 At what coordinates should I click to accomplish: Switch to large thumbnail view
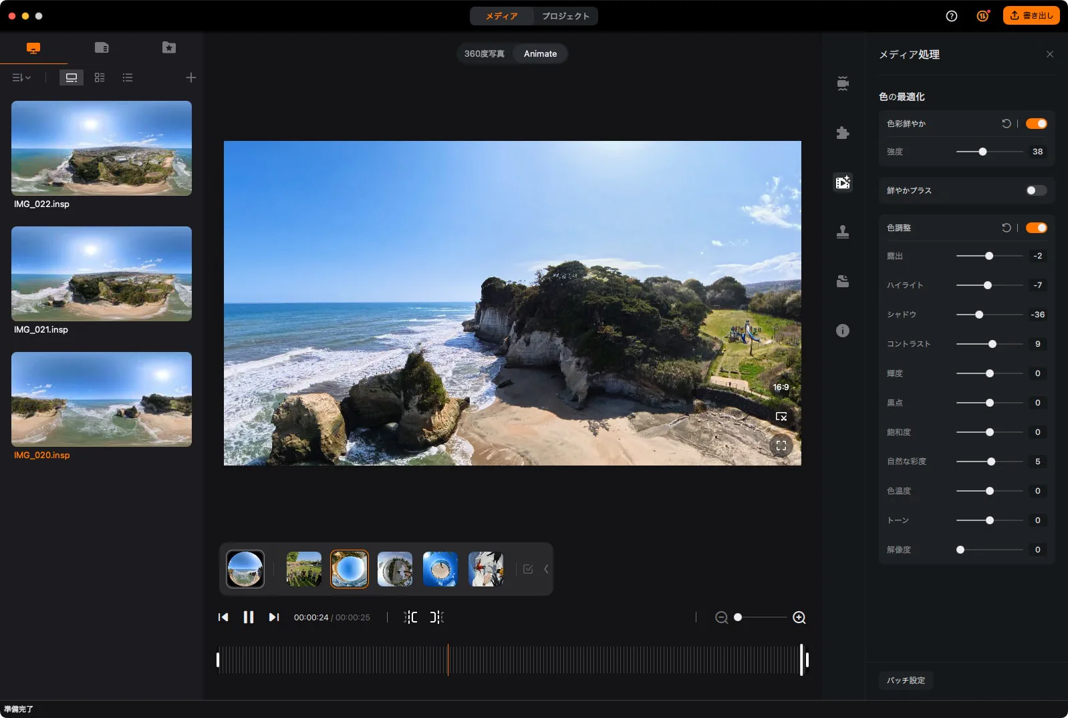tap(72, 77)
